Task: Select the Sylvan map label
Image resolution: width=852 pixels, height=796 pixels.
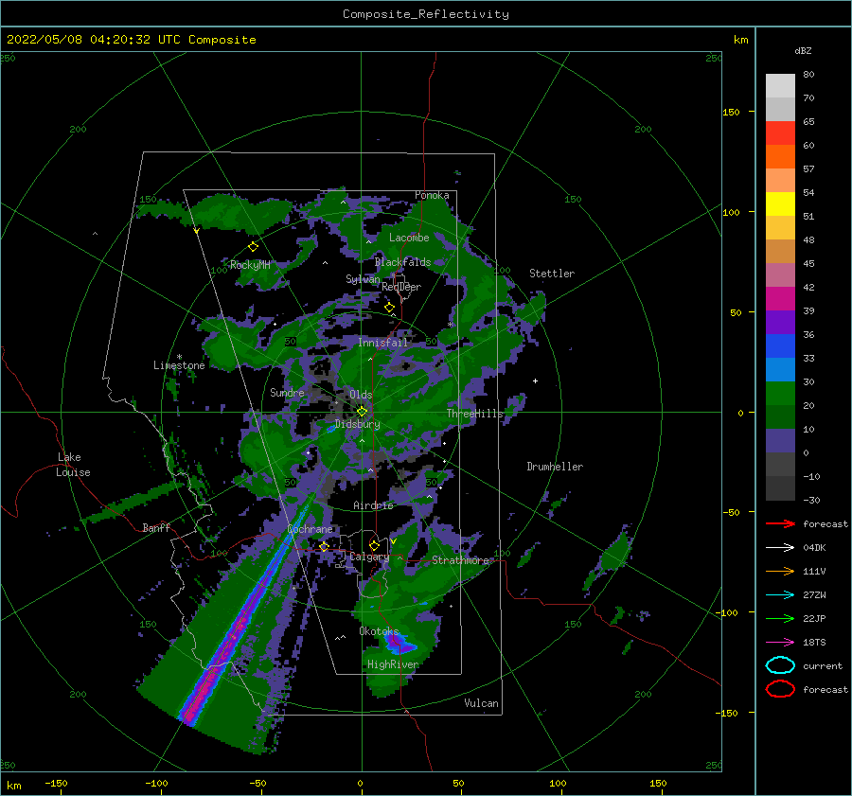Action: [x=363, y=279]
